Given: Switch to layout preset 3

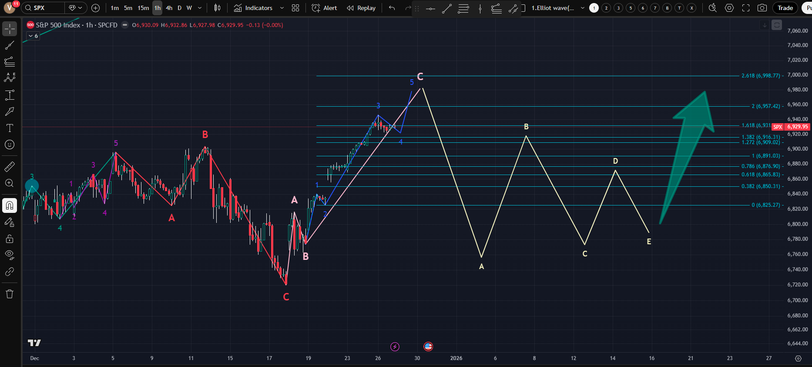Looking at the screenshot, I should point(618,8).
